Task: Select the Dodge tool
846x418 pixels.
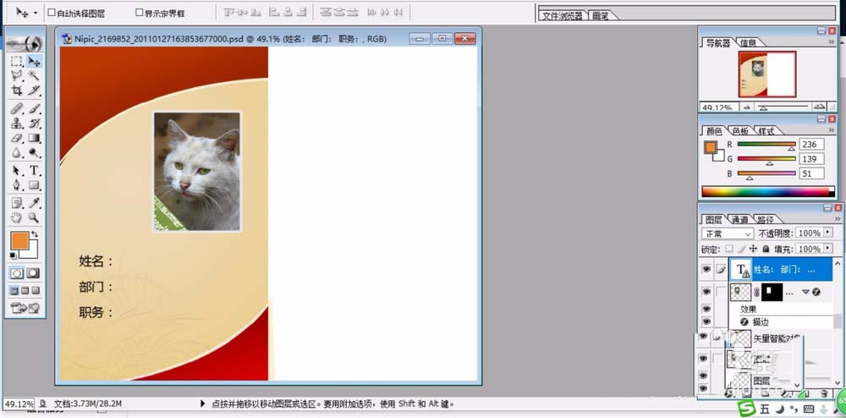Action: click(35, 152)
